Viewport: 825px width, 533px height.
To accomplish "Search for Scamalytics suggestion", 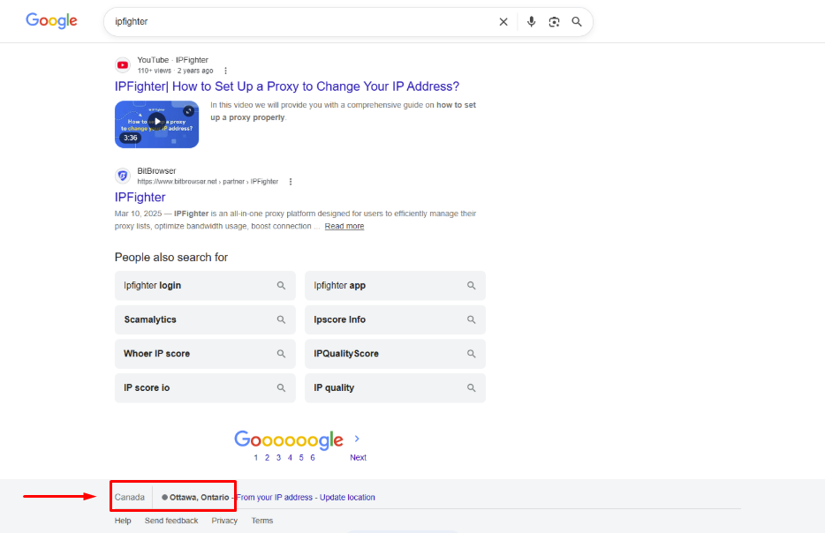I will [205, 319].
